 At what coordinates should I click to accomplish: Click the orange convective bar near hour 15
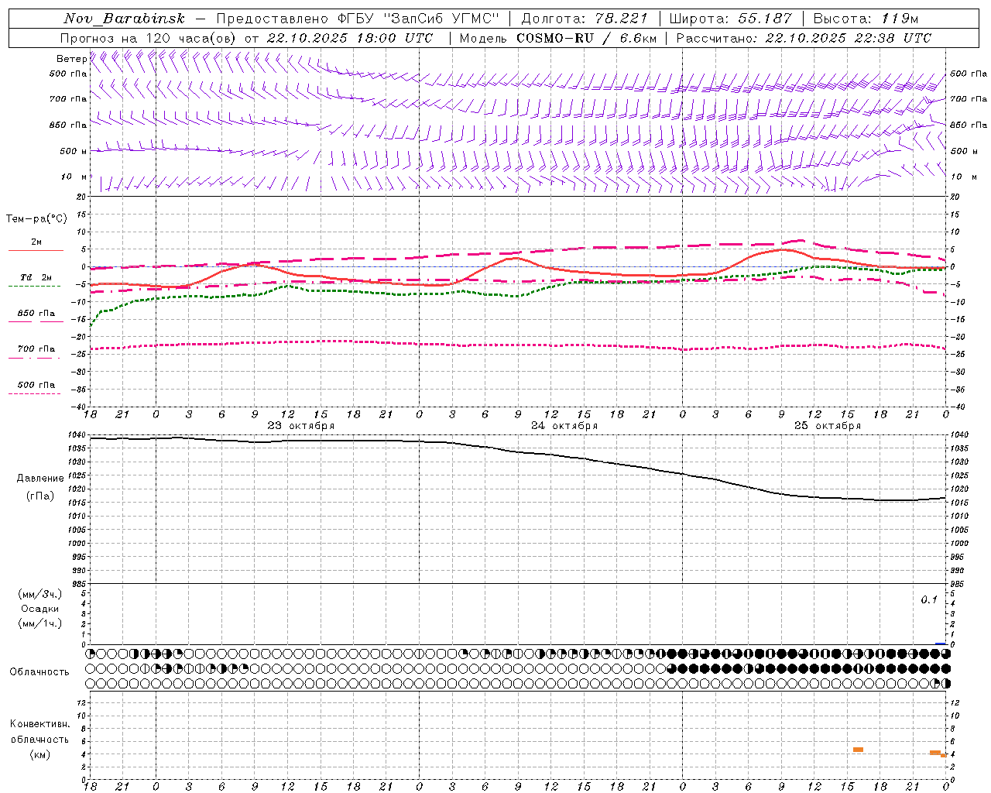point(858,750)
